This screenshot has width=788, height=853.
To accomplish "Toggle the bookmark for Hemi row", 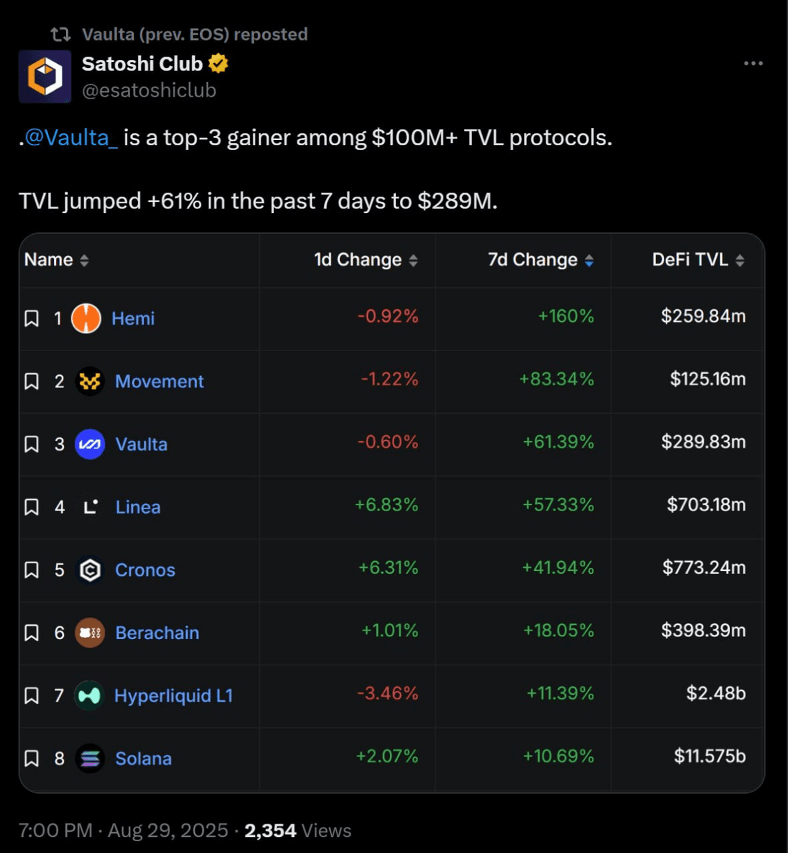I will coord(31,319).
